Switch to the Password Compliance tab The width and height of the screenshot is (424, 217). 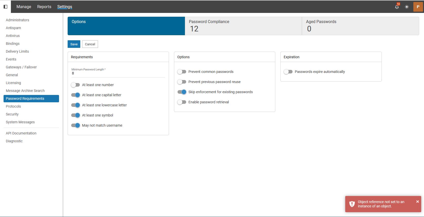click(x=243, y=26)
